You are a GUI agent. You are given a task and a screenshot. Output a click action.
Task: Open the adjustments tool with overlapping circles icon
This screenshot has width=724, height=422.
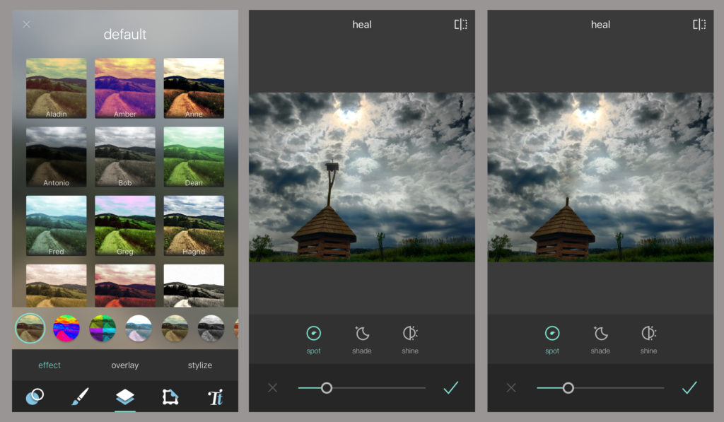coord(33,397)
